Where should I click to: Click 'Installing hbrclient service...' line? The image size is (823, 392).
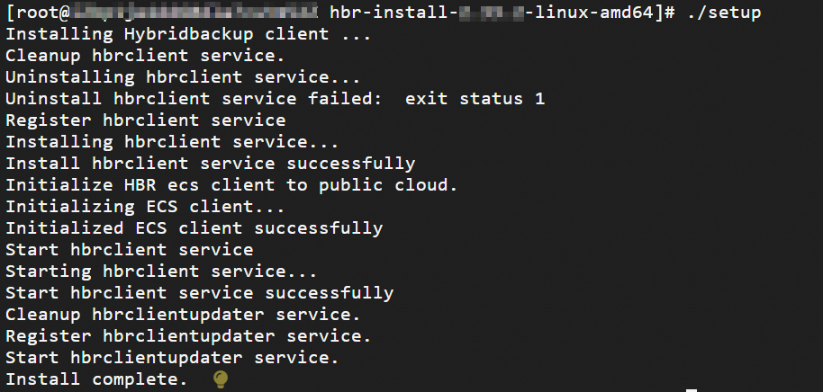click(x=173, y=142)
